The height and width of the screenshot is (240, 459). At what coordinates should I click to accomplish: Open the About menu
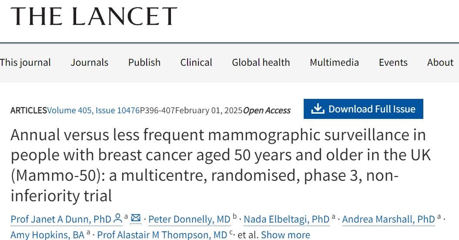pyautogui.click(x=440, y=62)
